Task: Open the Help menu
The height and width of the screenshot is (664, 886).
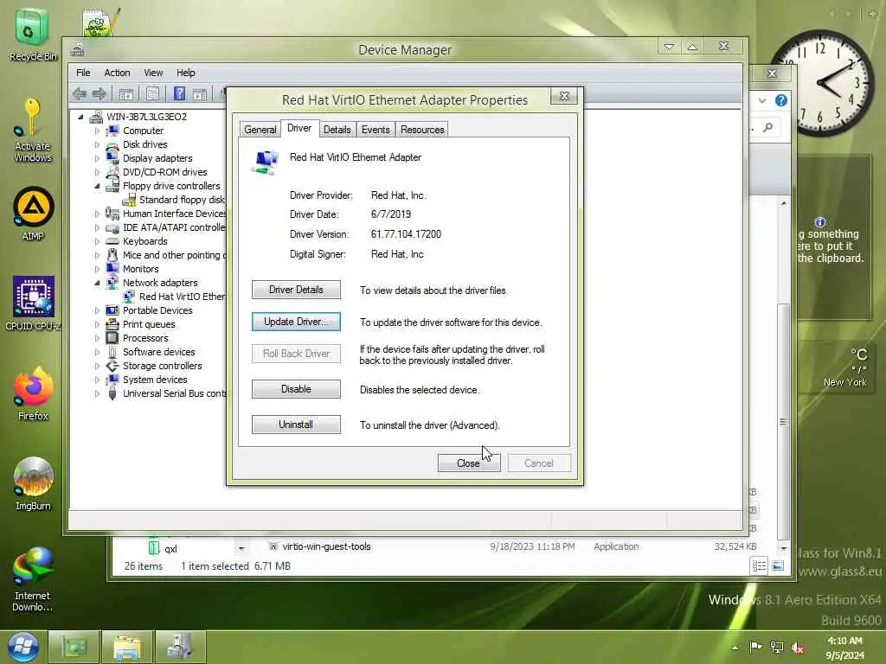Action: (x=185, y=73)
